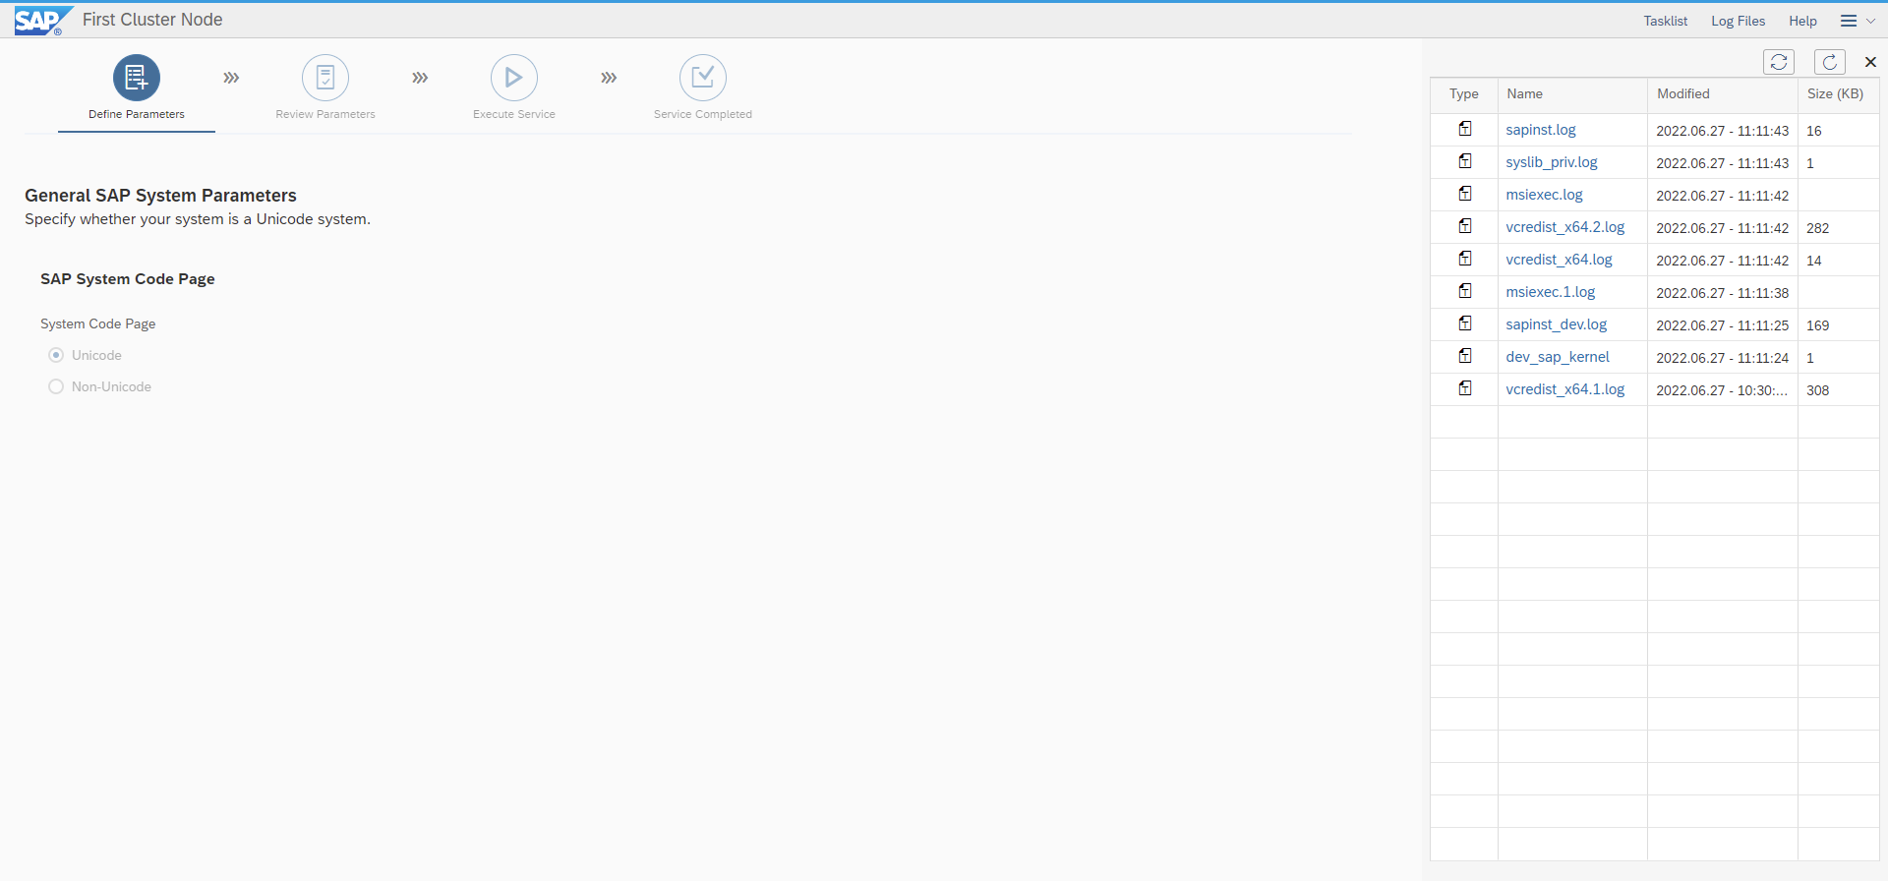Select the Define Parameters step icon

(137, 78)
